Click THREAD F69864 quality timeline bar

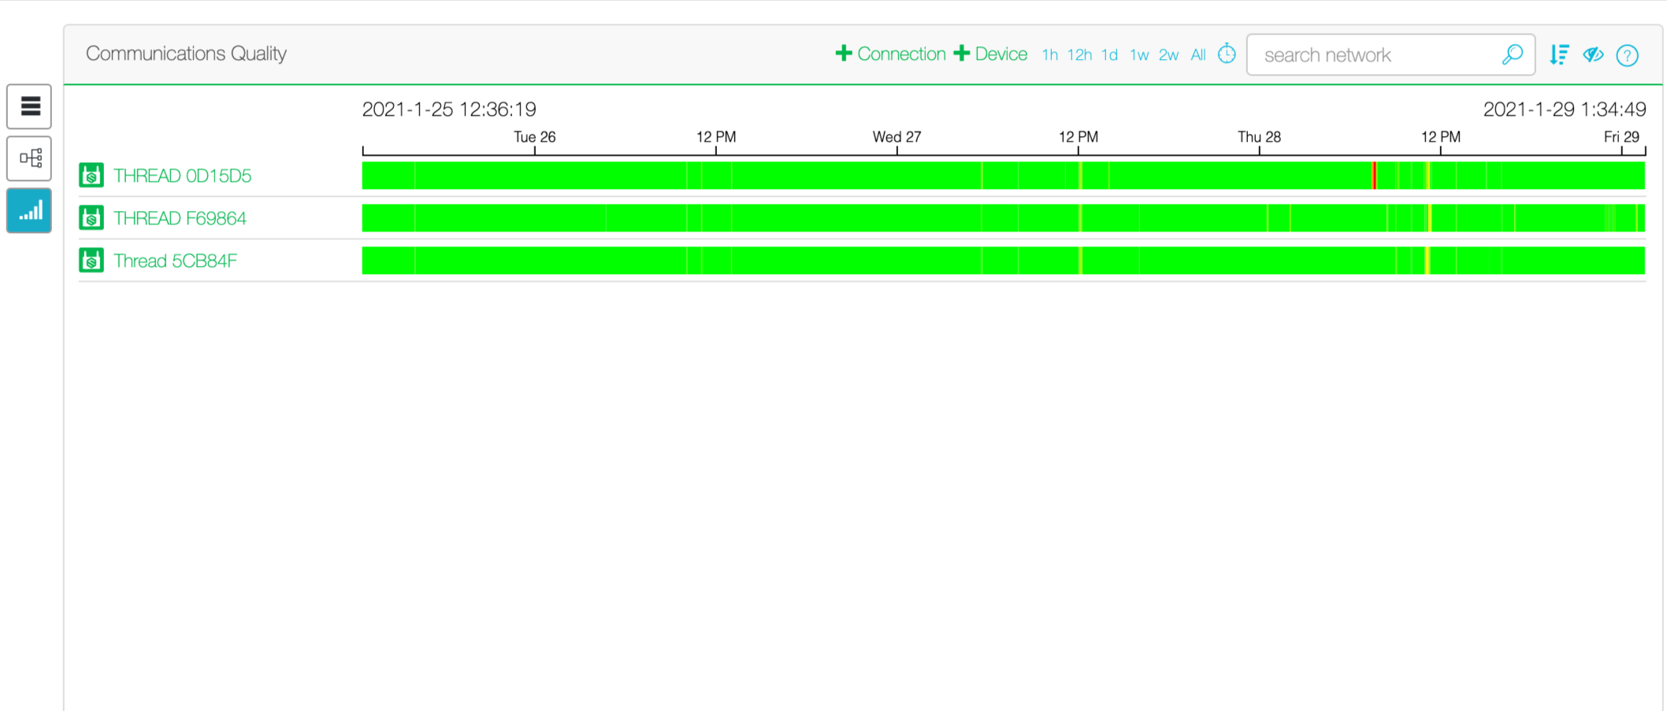click(1004, 218)
